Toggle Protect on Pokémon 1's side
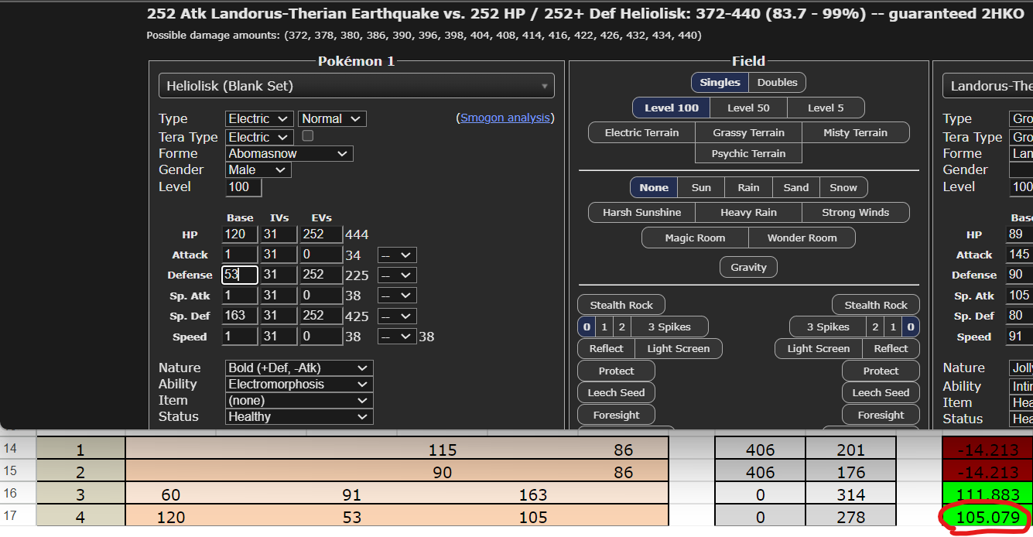 pos(616,371)
